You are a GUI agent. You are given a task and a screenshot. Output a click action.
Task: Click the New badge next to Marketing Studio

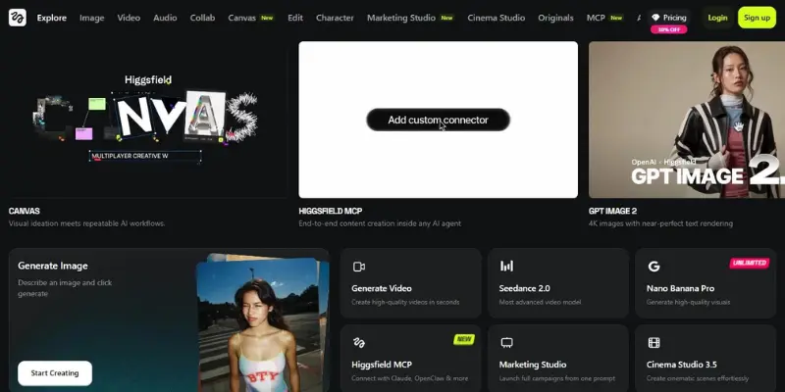click(446, 18)
